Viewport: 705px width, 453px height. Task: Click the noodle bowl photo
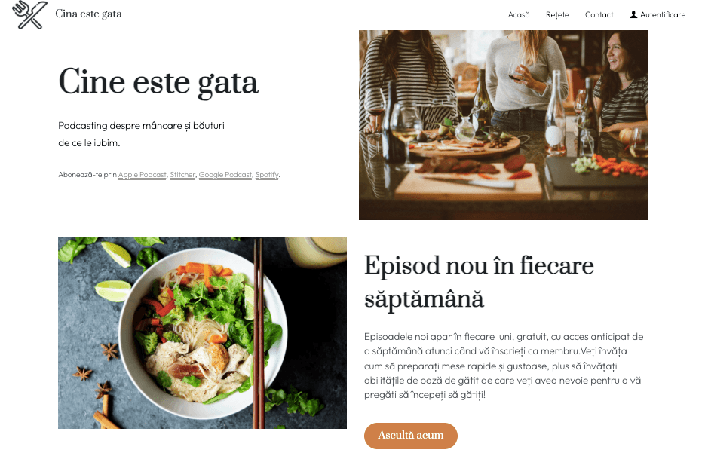pyautogui.click(x=202, y=333)
